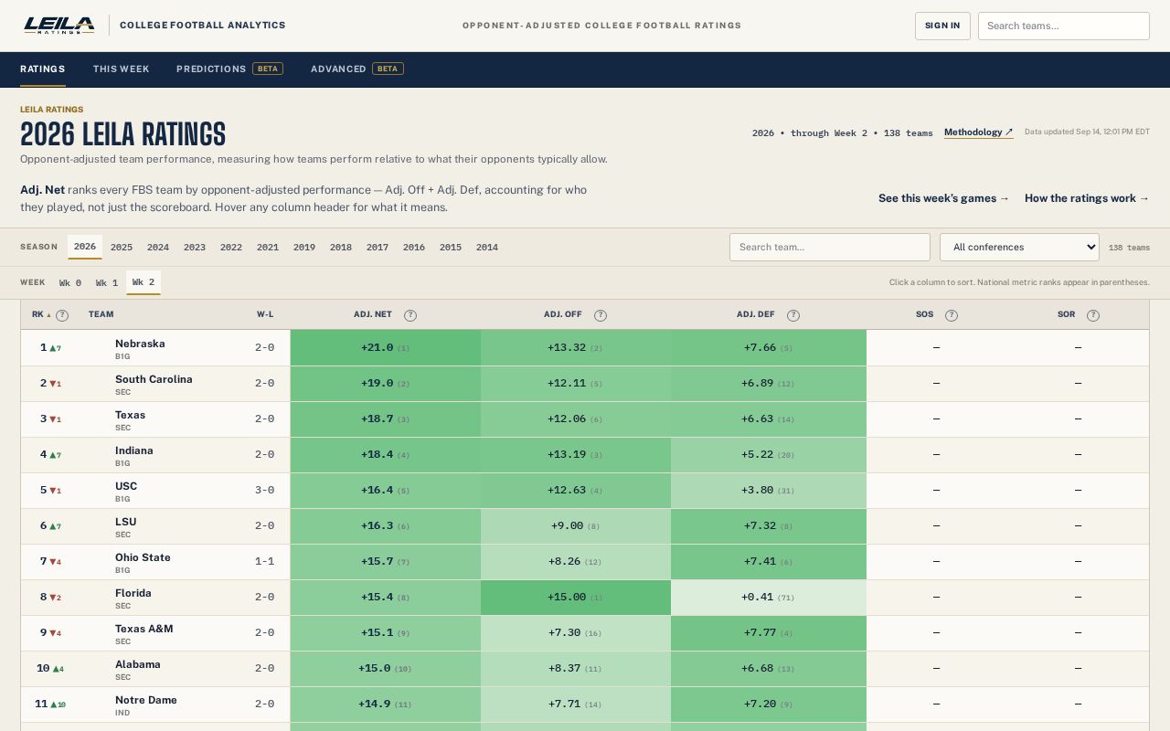
Task: Select the 2021 season tab
Action: click(x=268, y=248)
